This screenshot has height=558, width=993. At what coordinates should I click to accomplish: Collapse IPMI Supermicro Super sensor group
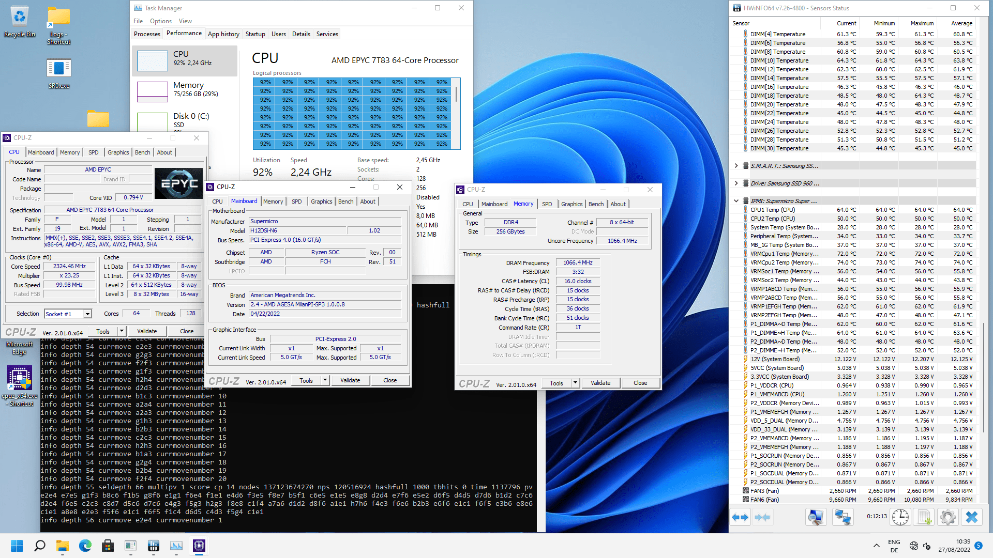(x=736, y=201)
